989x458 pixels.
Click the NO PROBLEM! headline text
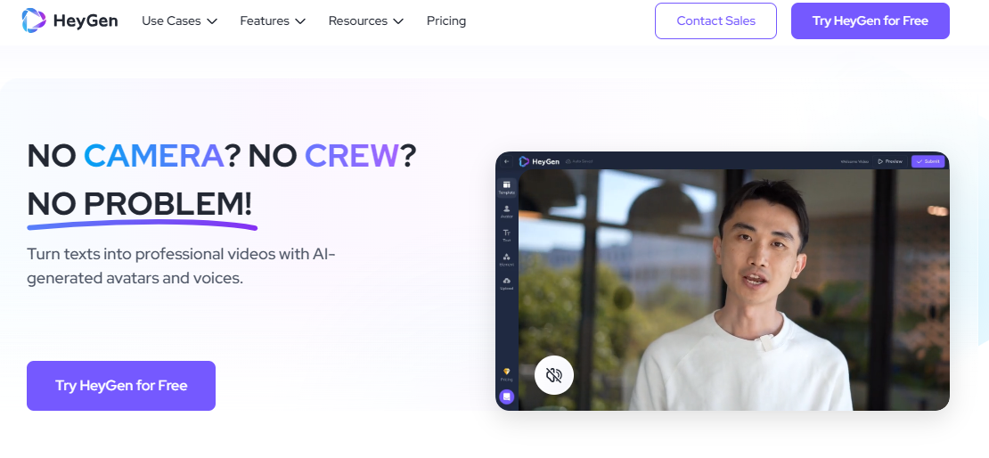139,204
